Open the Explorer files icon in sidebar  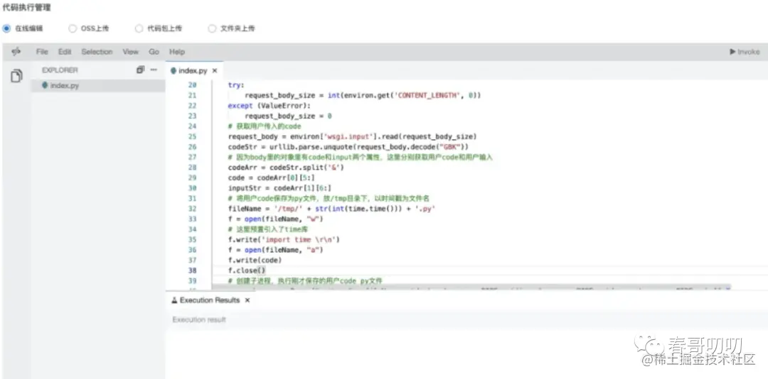click(16, 76)
